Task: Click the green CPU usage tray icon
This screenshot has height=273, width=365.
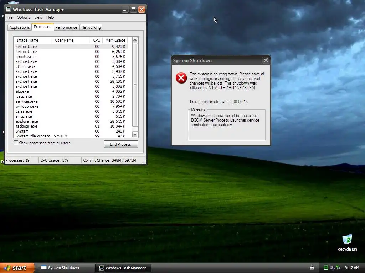Action: 326,268
